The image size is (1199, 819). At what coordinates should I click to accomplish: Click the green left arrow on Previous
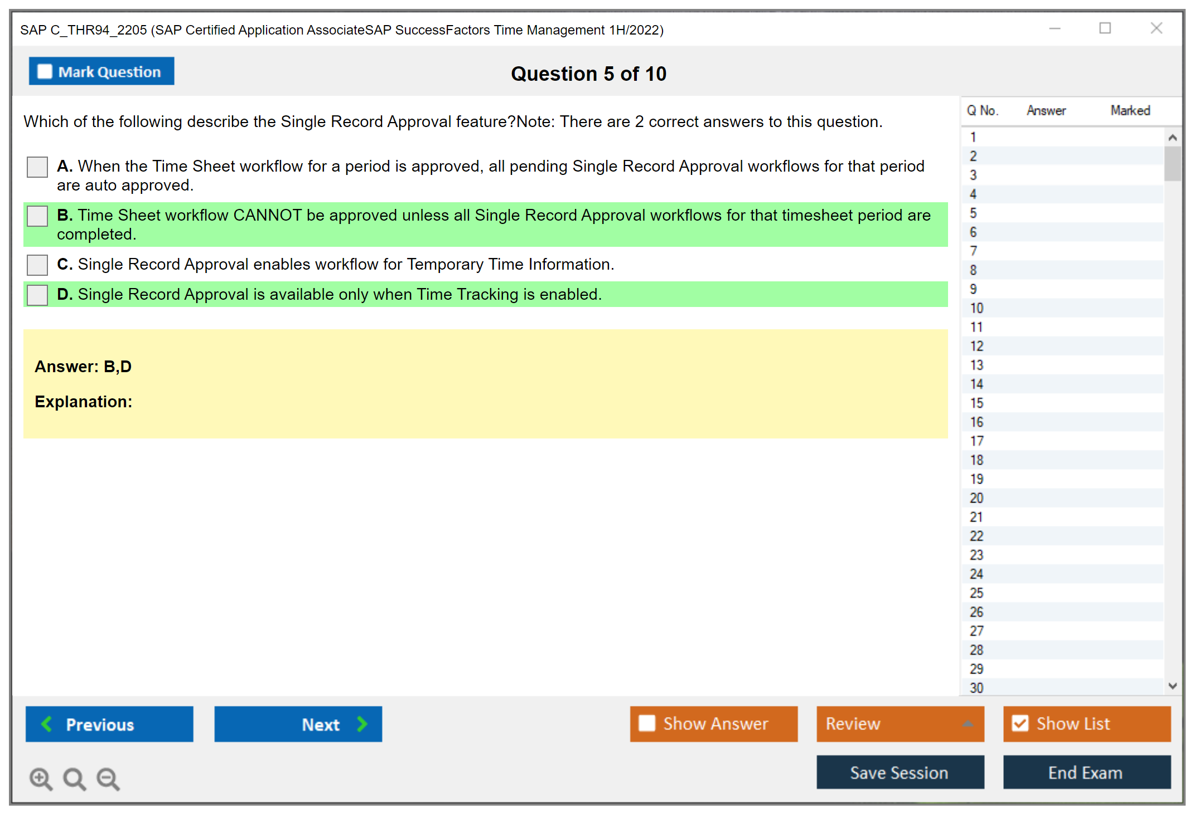click(47, 724)
